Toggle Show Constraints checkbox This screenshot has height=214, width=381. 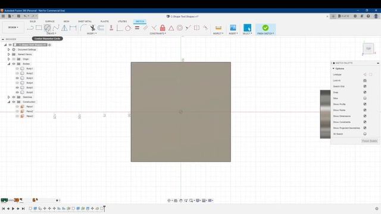(365, 122)
